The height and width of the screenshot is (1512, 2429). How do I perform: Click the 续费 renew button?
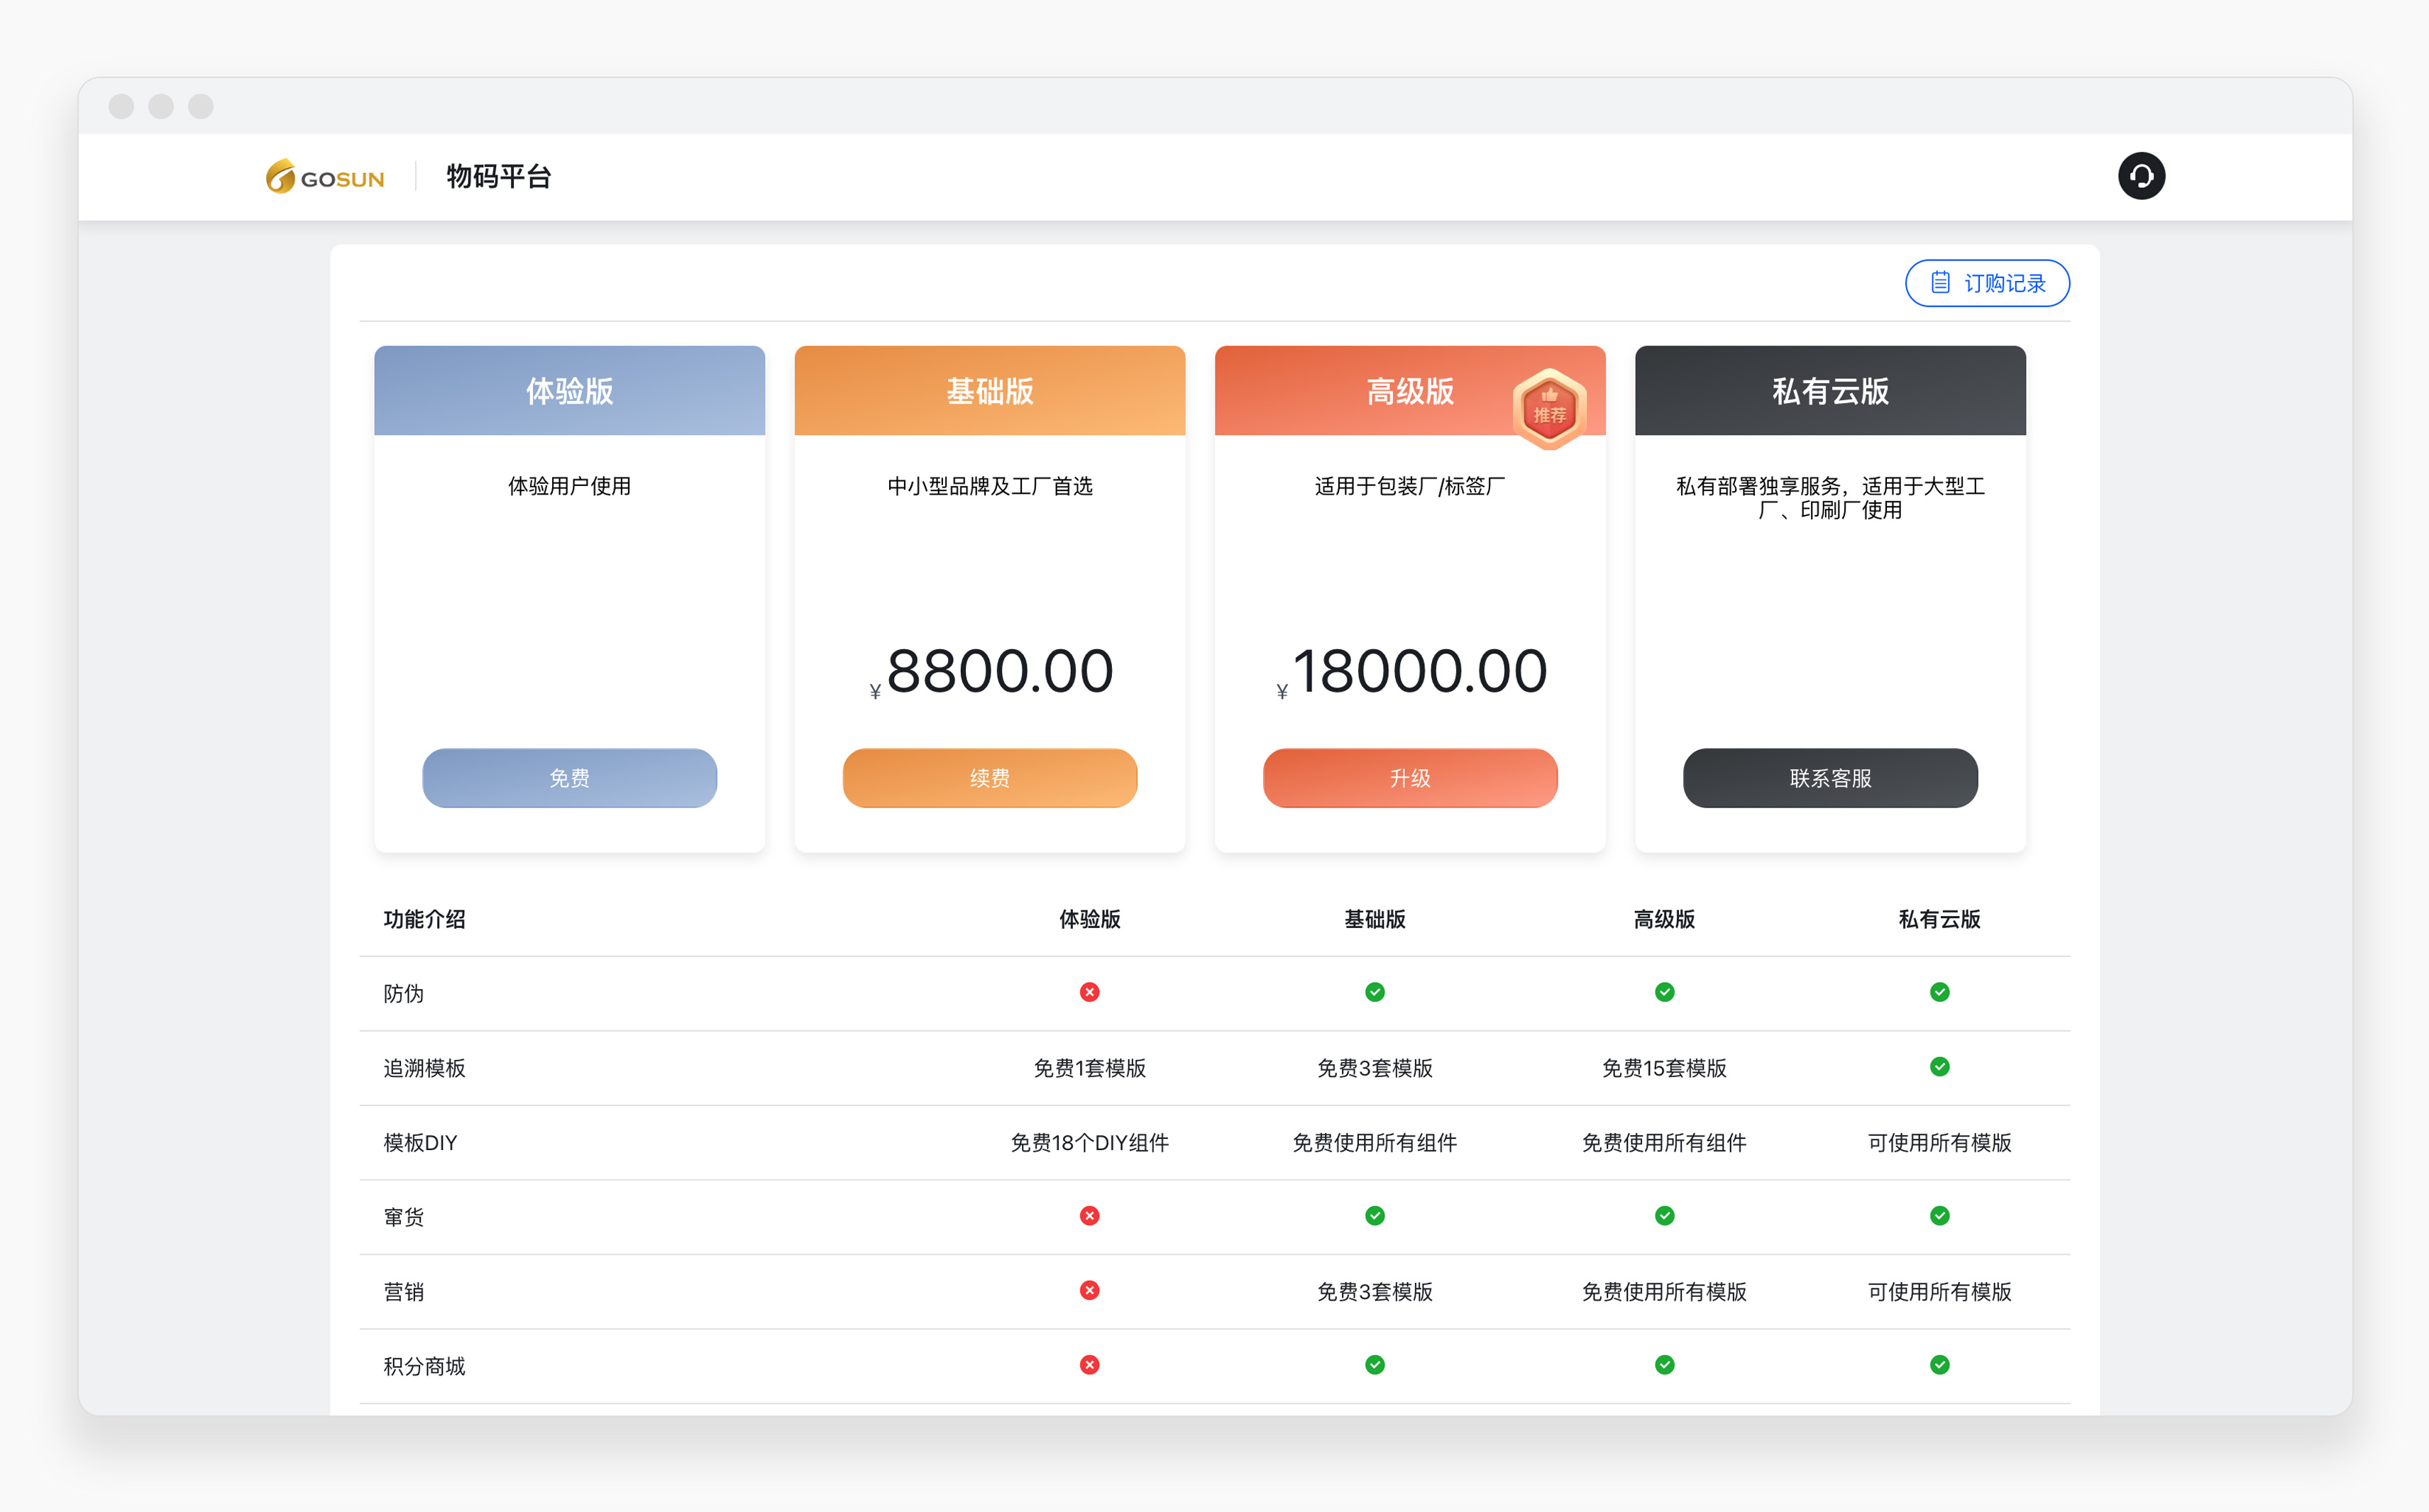pos(989,777)
